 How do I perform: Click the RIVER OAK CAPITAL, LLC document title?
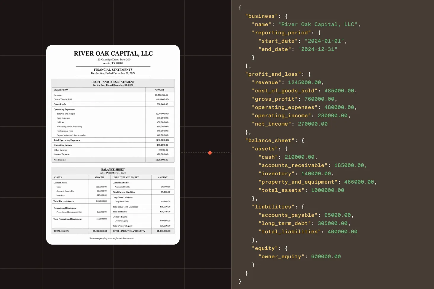pos(113,54)
